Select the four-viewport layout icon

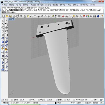(59, 16)
